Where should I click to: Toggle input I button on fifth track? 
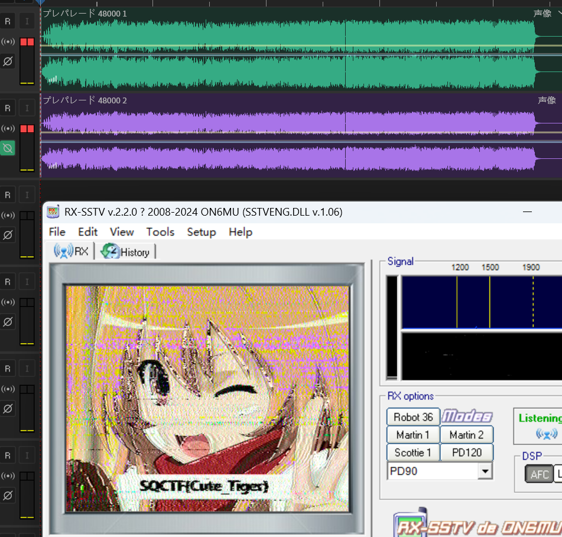pos(27,369)
